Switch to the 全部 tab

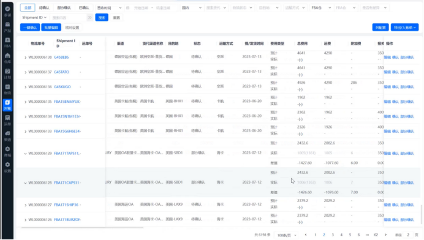click(x=28, y=8)
